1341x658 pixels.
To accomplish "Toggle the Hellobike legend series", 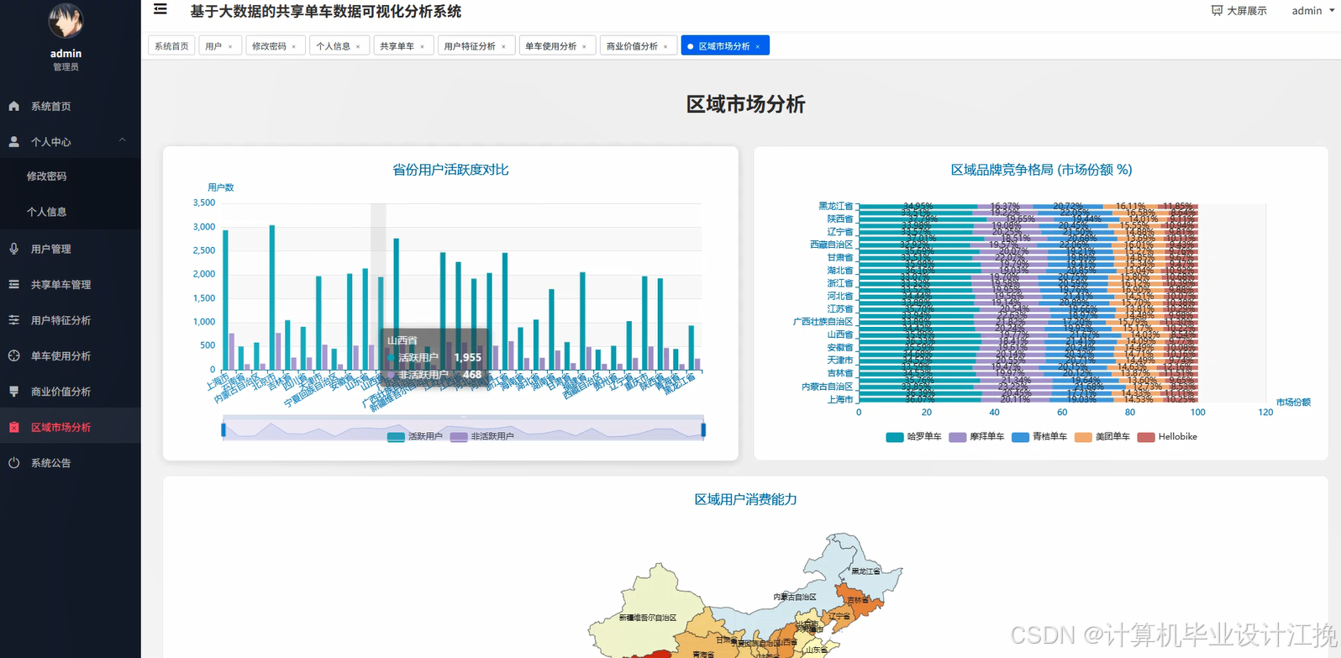I will (x=1167, y=437).
